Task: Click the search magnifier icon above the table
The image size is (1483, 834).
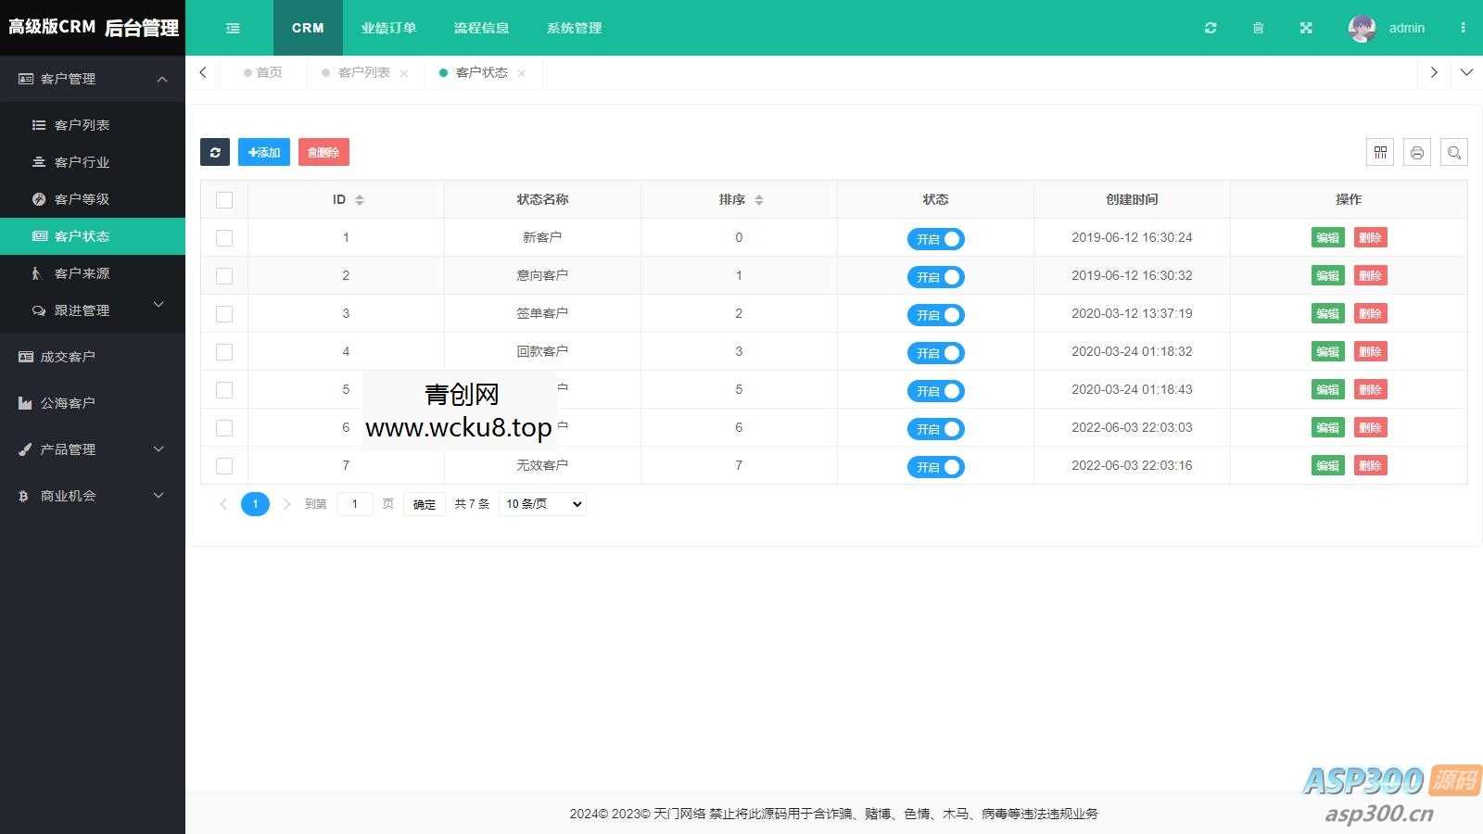Action: [1454, 152]
